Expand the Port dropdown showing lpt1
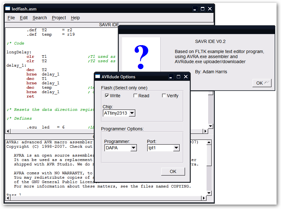This screenshot has height=209, width=281. 176,148
